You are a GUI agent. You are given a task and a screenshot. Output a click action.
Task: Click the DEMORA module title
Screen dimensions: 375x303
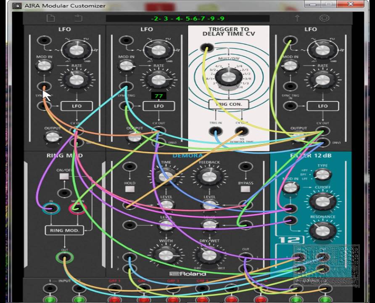tap(187, 156)
